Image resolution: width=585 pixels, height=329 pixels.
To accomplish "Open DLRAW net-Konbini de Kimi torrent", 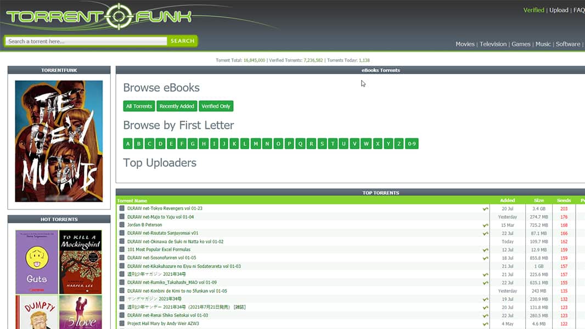I will coord(177,291).
